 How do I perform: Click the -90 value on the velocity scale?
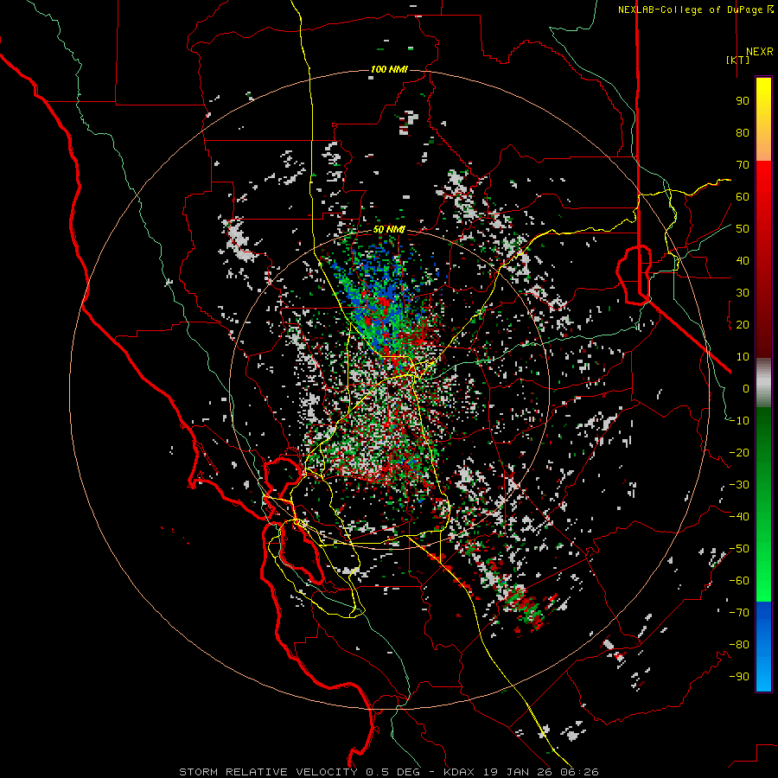pos(739,677)
